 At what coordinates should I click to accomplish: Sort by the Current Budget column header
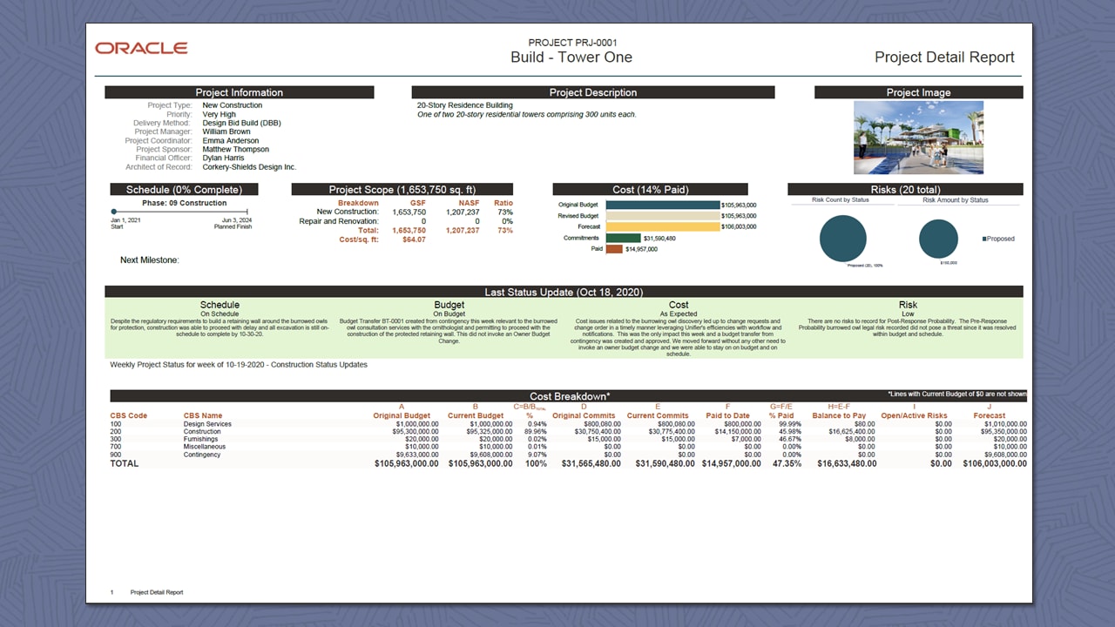(x=475, y=415)
